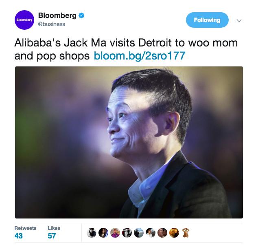View the 57 Likes list
The image size is (258, 247).
pos(54,233)
